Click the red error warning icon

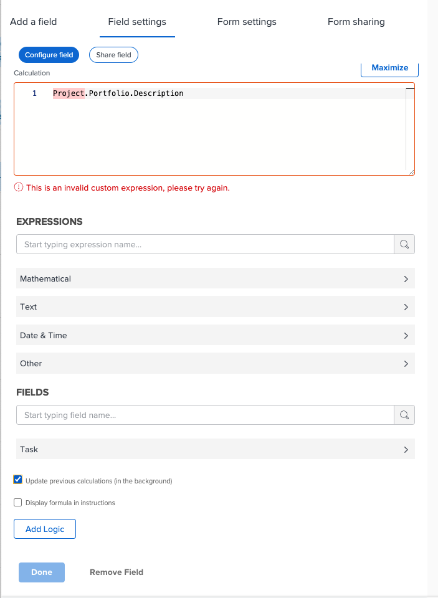click(19, 187)
